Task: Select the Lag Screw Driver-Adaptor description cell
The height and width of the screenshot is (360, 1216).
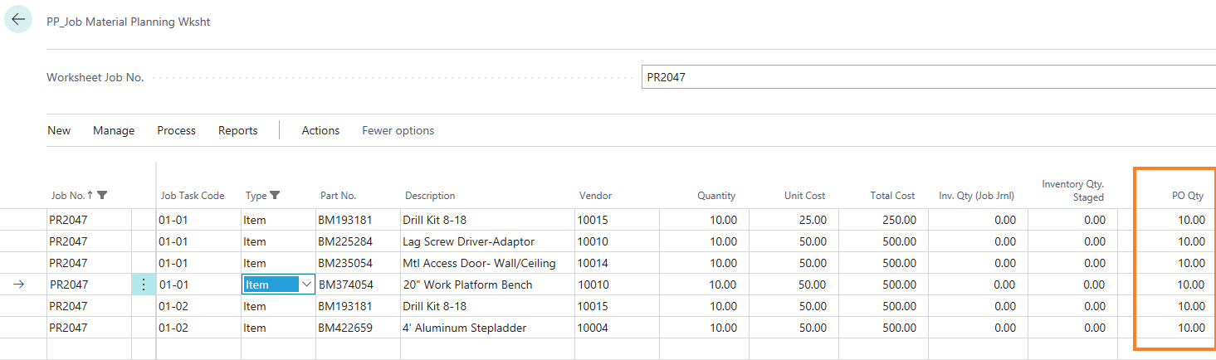Action: (469, 241)
